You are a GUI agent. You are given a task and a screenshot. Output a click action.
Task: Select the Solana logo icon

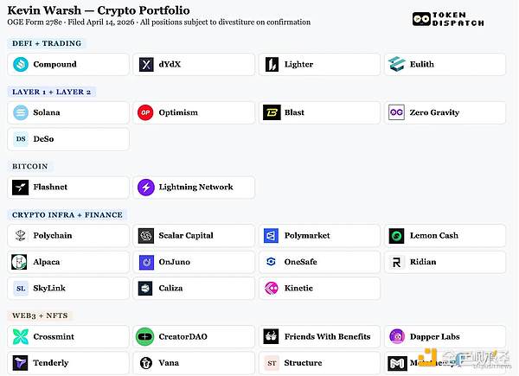click(x=21, y=112)
